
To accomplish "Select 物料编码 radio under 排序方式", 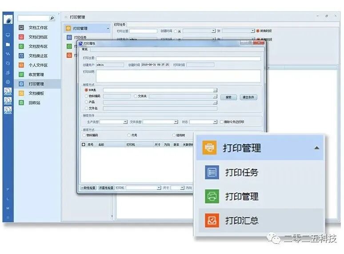I will (x=84, y=135).
